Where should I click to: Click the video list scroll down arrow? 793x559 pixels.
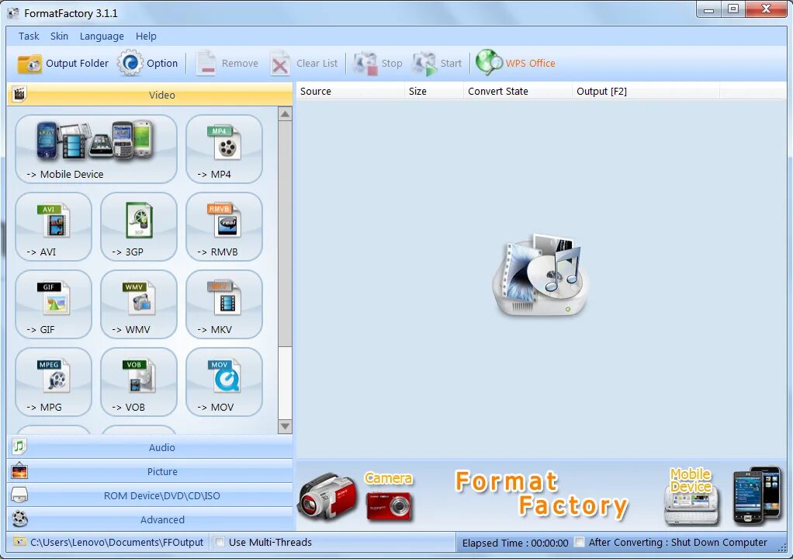tap(286, 426)
